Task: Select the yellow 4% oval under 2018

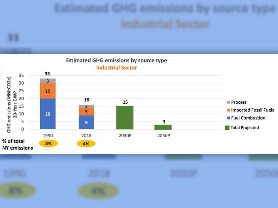Action: (x=86, y=144)
